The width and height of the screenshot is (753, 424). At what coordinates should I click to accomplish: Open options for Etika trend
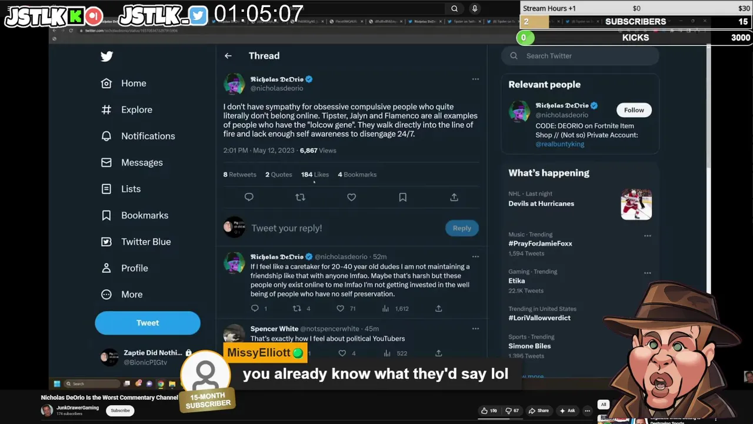[648, 273]
